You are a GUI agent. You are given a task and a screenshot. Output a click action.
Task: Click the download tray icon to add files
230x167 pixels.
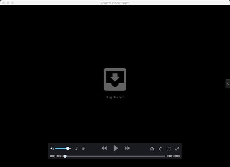pos(115,80)
